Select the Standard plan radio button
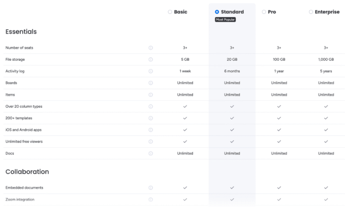Screen dimensions: 345x207 pos(217,12)
